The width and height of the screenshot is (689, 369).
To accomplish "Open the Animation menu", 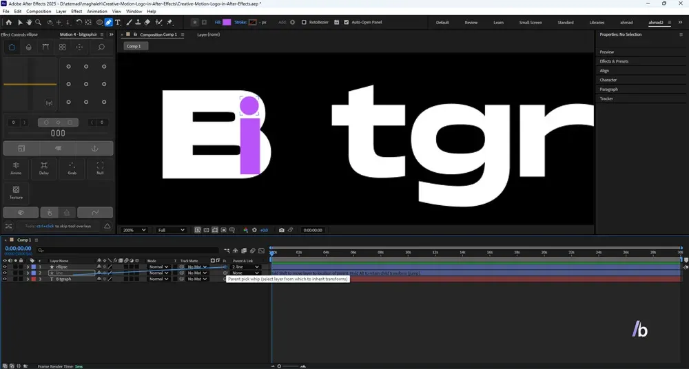I will 96,12.
